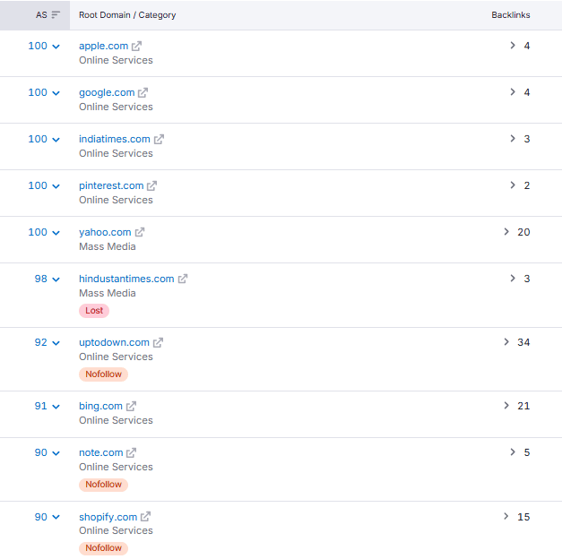Click backlinks count 15 for shopify.com
The image size is (562, 559).
point(523,517)
